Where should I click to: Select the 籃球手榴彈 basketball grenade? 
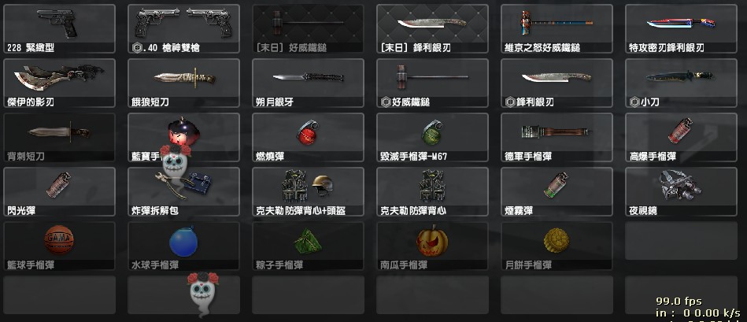(59, 246)
